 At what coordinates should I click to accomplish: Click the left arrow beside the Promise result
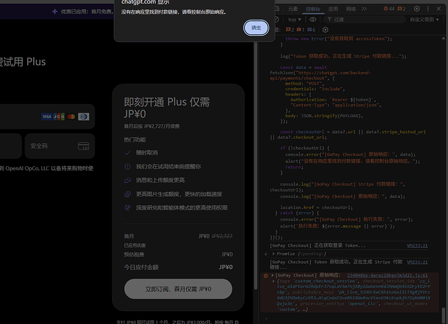pos(266,254)
